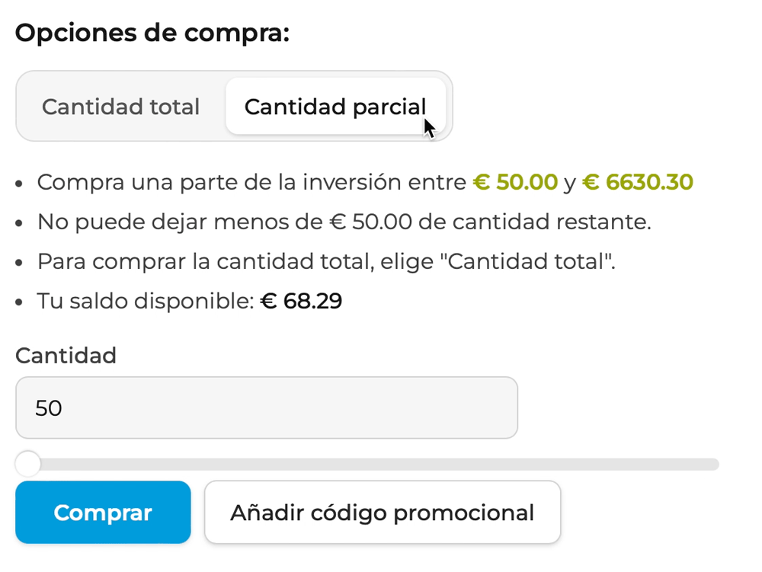The width and height of the screenshot is (762, 572).
Task: Click the 'No puede dejar menos' note
Action: pos(344,222)
